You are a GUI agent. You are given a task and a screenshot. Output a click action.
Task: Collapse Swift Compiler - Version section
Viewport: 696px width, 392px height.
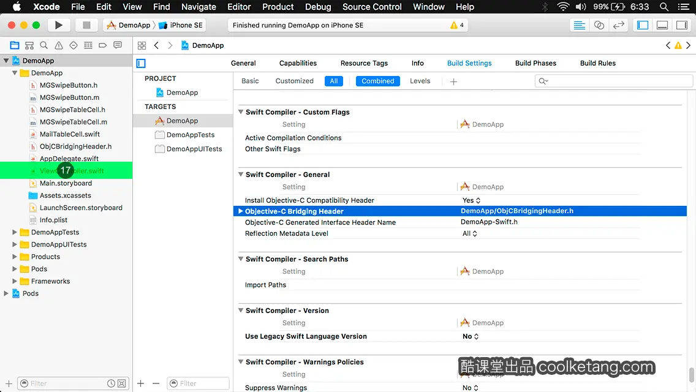[x=241, y=311]
